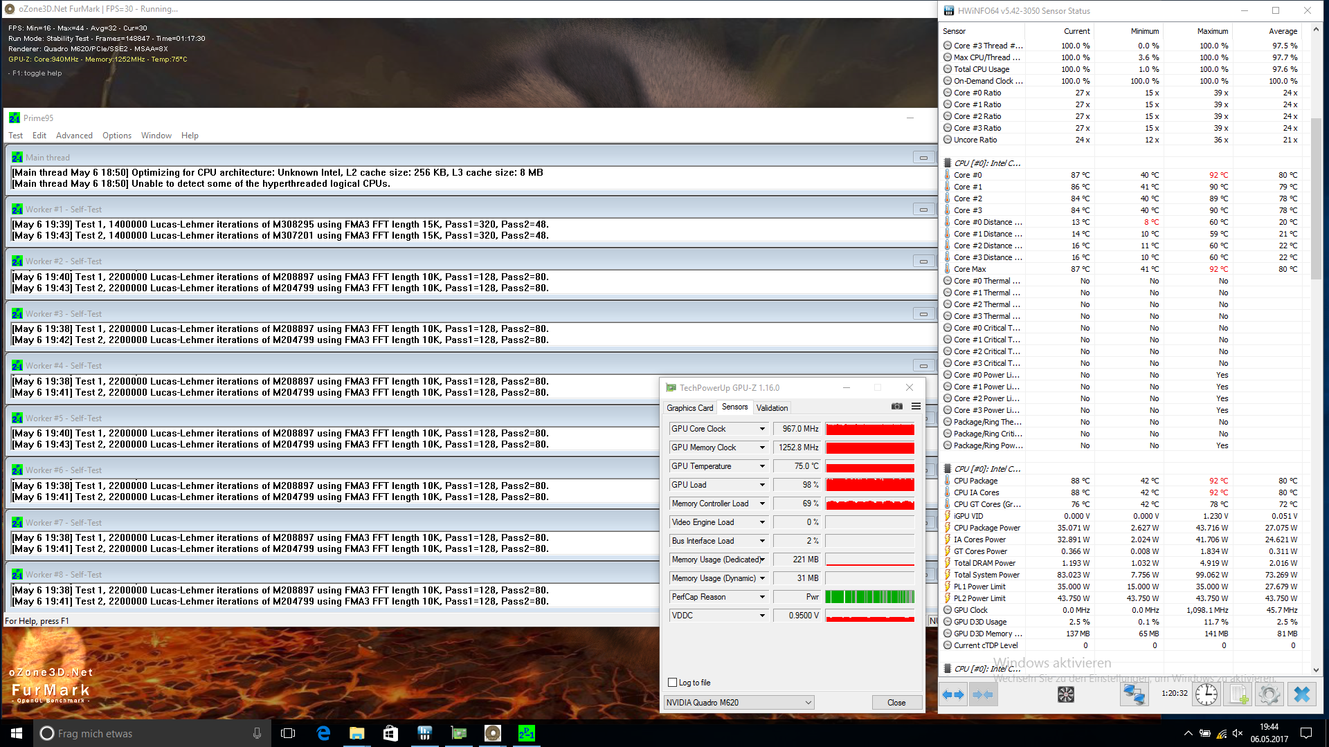
Task: Click the PerfCap Reason green graph
Action: (x=870, y=597)
